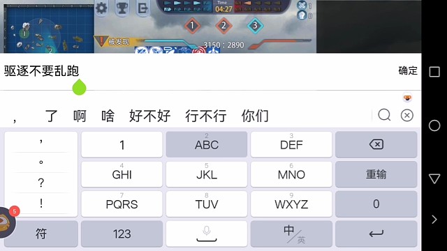
Task: Tap the WXYZ key
Action: click(x=291, y=204)
